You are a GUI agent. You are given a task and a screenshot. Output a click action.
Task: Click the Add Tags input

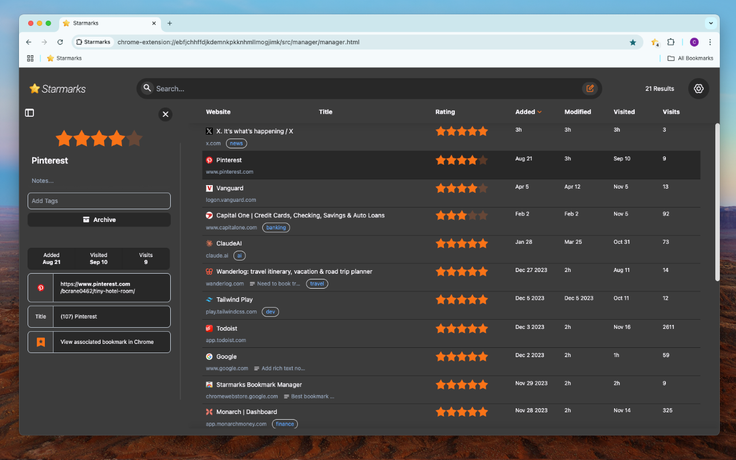(x=99, y=201)
